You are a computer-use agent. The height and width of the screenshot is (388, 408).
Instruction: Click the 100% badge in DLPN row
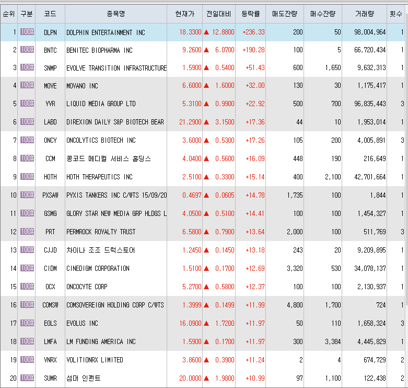pyautogui.click(x=27, y=32)
